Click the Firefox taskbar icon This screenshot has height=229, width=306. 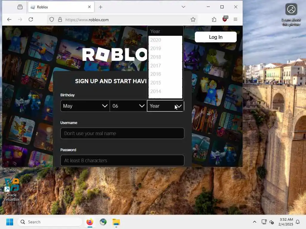pos(90,222)
